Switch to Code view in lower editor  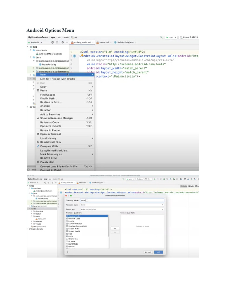[x=183, y=186]
